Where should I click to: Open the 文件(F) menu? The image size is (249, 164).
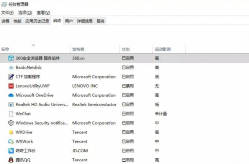coord(7,13)
